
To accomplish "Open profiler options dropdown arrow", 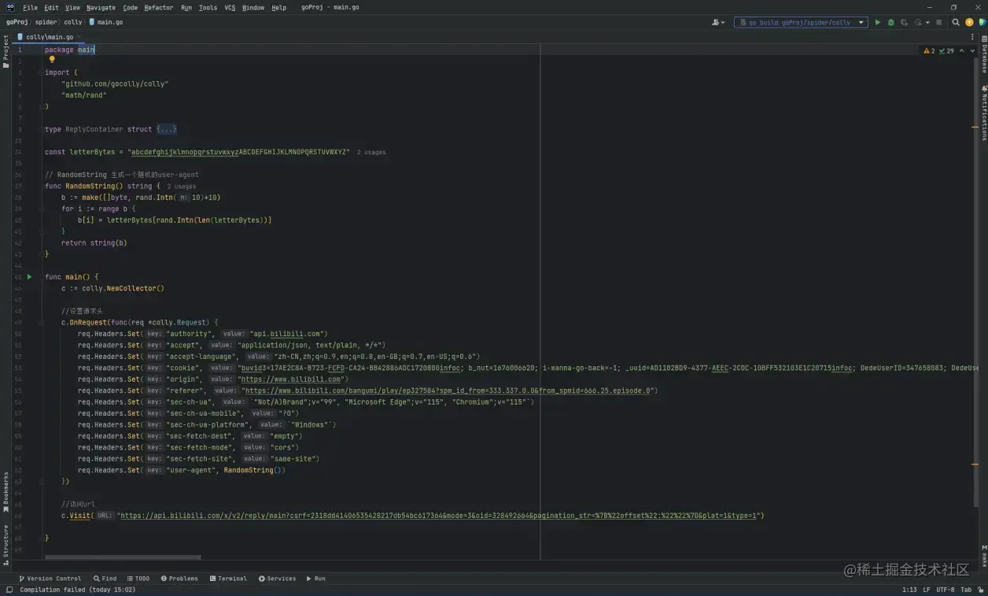I will click(x=927, y=22).
